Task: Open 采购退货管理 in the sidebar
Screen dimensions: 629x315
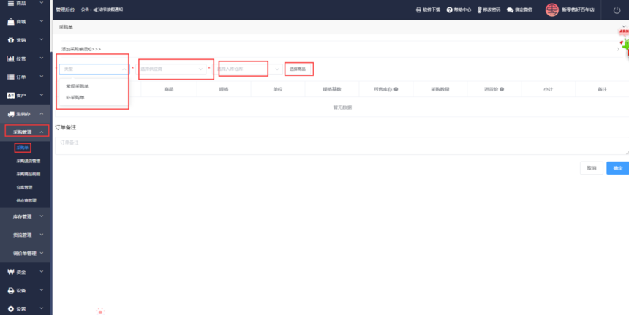Action: click(x=29, y=161)
